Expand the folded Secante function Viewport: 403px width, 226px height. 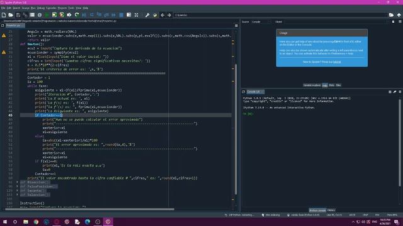[17, 190]
